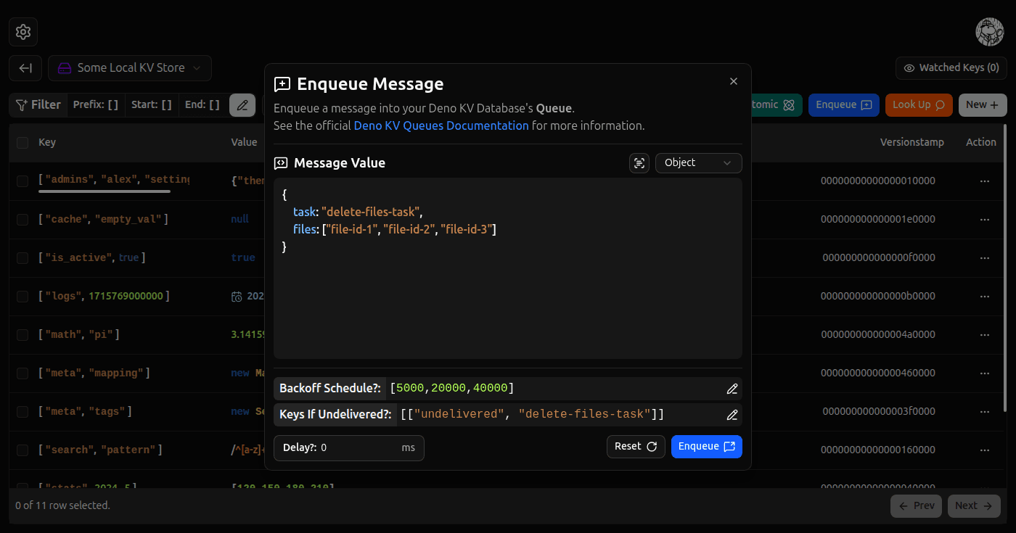The image size is (1016, 533).
Task: Click the Reset button
Action: point(636,447)
